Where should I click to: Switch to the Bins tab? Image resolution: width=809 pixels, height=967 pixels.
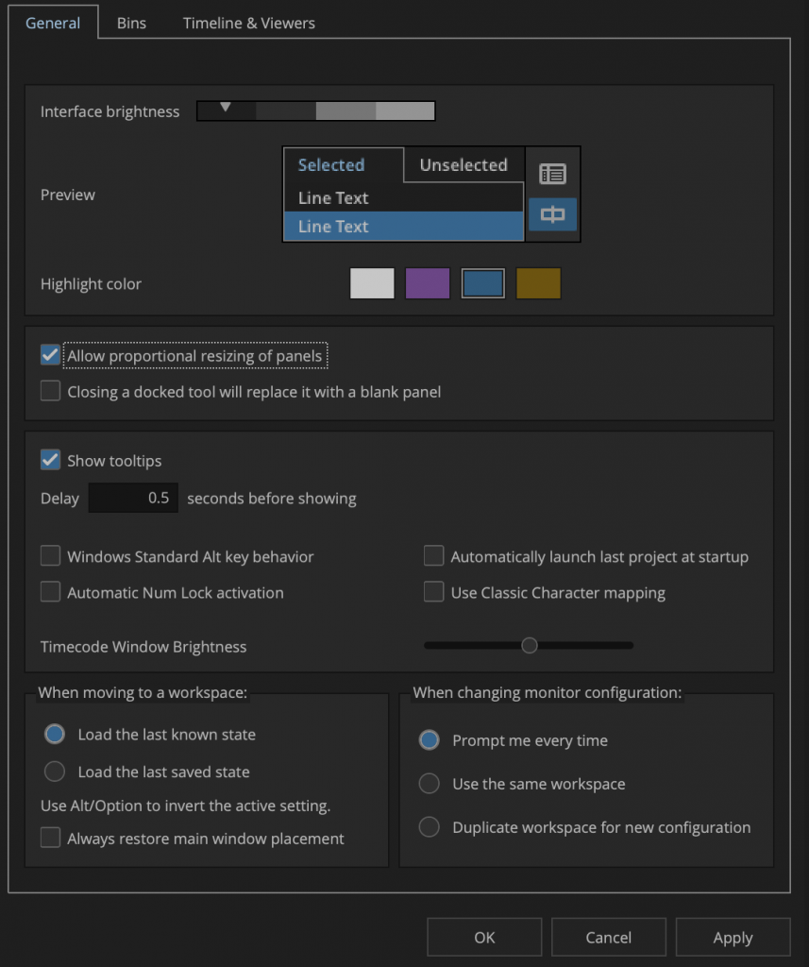131,23
